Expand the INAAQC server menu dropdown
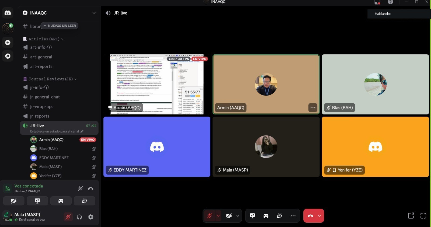Image resolution: width=431 pixels, height=227 pixels. coord(94,13)
